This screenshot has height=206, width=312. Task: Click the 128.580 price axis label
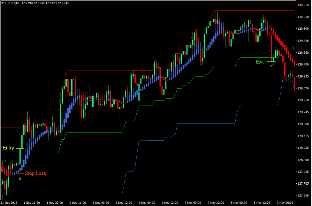(303, 124)
